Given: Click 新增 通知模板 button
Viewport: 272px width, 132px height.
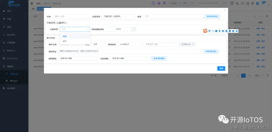Looking at the screenshot, I should point(159,59).
